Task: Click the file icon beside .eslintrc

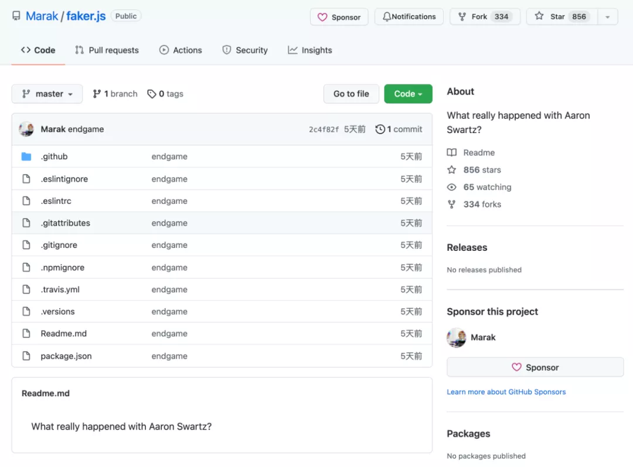Action: pyautogui.click(x=26, y=201)
